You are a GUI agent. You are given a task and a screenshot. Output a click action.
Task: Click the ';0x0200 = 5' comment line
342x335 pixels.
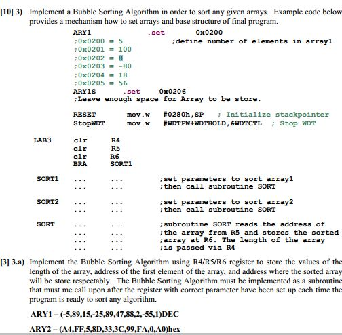[98, 41]
